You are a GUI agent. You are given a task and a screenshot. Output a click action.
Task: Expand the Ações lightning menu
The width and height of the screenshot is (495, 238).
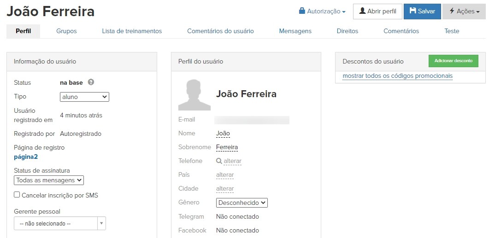click(x=464, y=11)
